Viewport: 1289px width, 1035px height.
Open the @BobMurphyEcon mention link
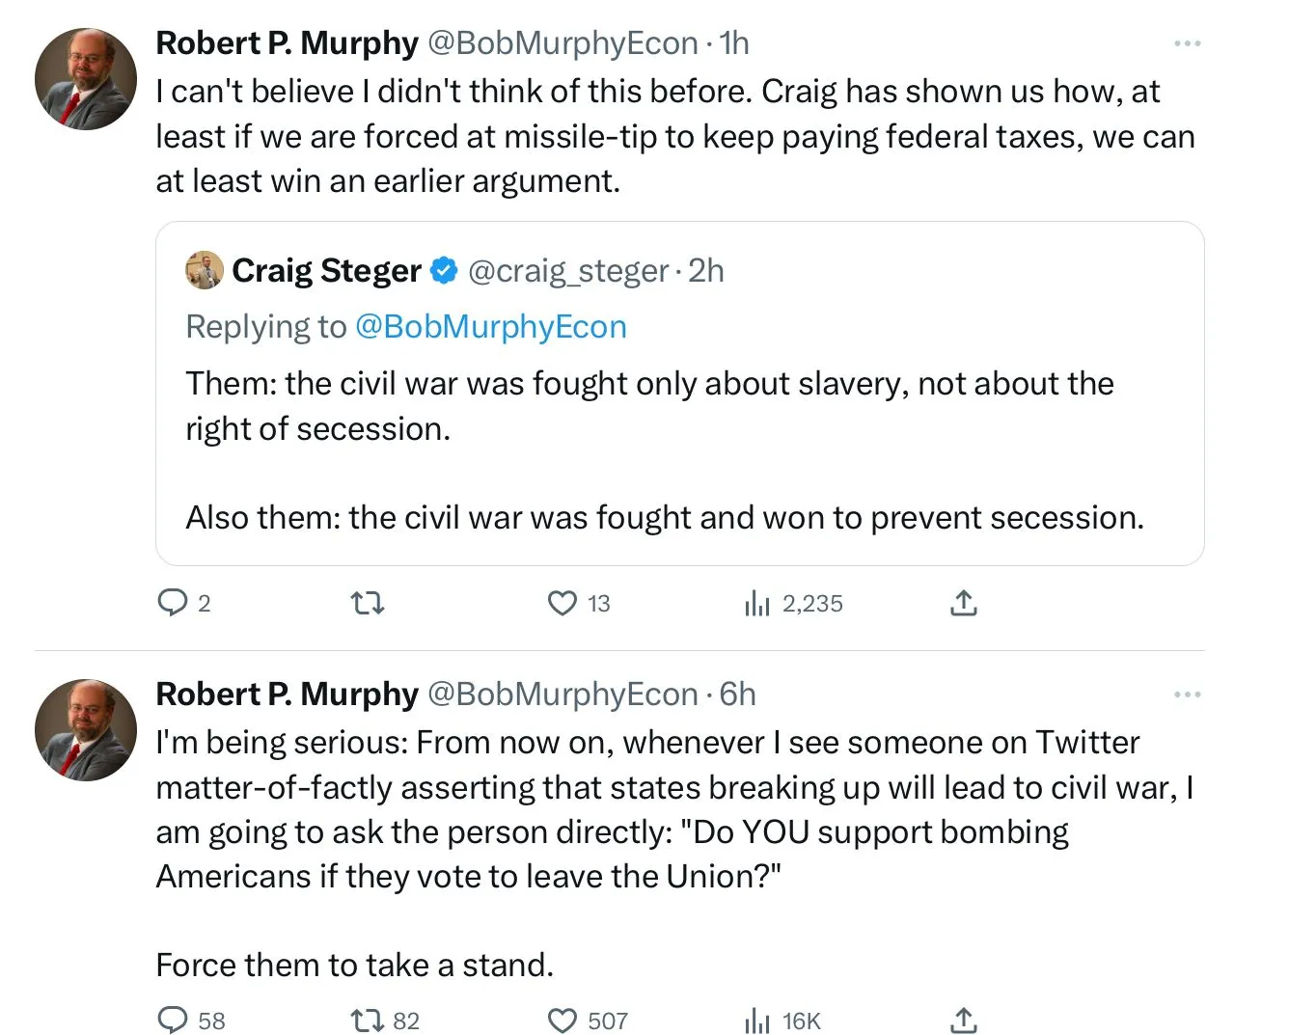pos(490,327)
